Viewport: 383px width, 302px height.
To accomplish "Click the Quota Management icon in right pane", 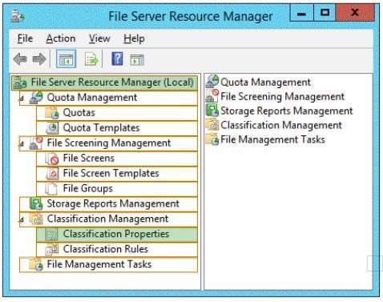I will click(x=212, y=82).
